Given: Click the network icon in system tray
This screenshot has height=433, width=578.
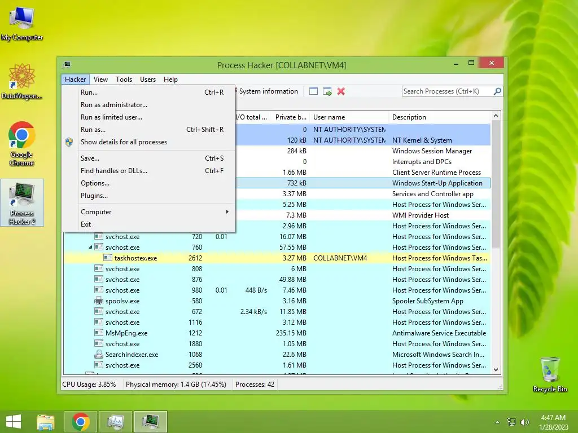Looking at the screenshot, I should (x=511, y=422).
